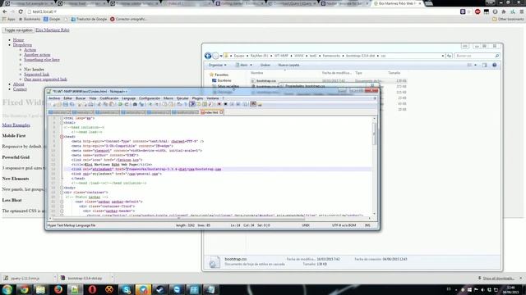
Task: Open the Lenguaje menu
Action: point(128,98)
